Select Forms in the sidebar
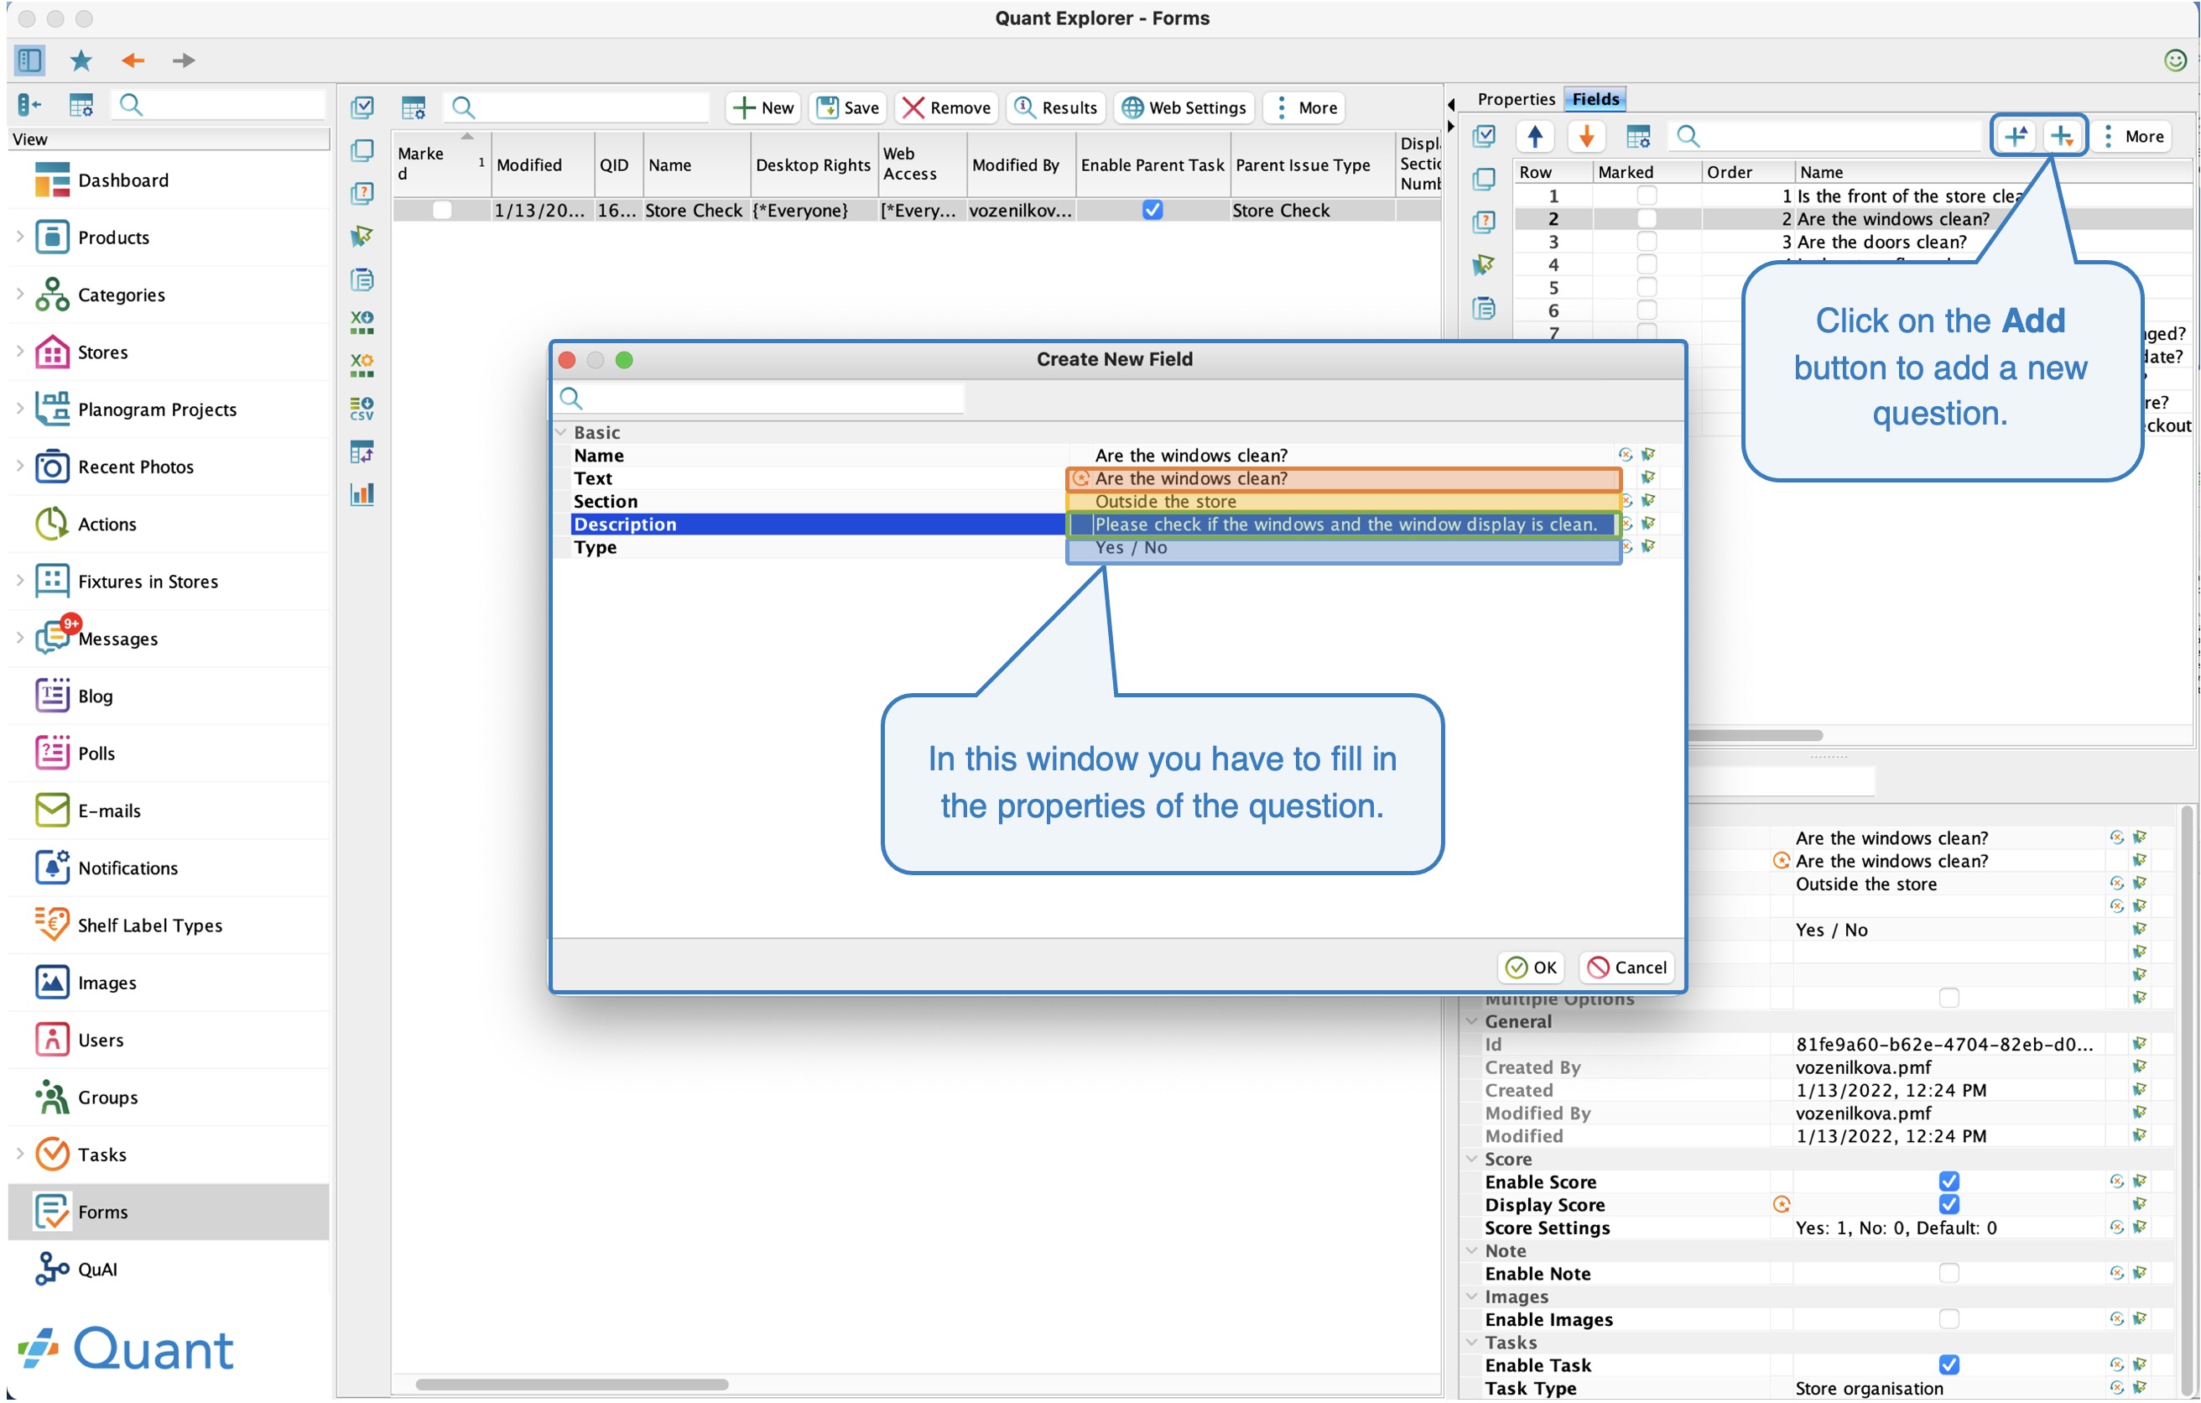 coord(169,1212)
